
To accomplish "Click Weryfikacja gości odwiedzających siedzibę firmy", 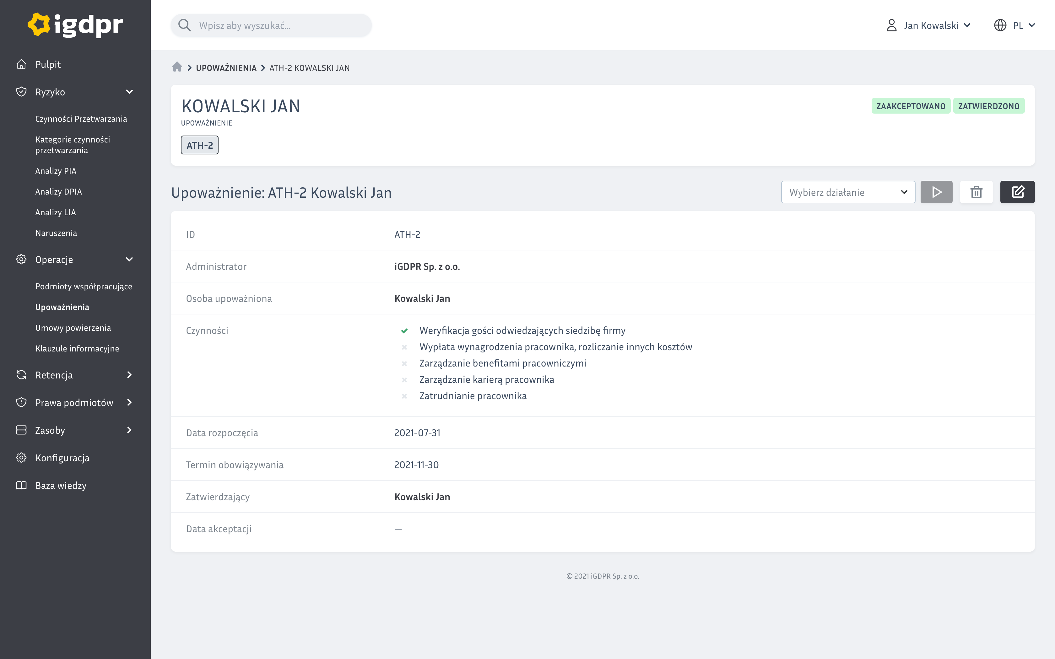I will click(x=522, y=331).
